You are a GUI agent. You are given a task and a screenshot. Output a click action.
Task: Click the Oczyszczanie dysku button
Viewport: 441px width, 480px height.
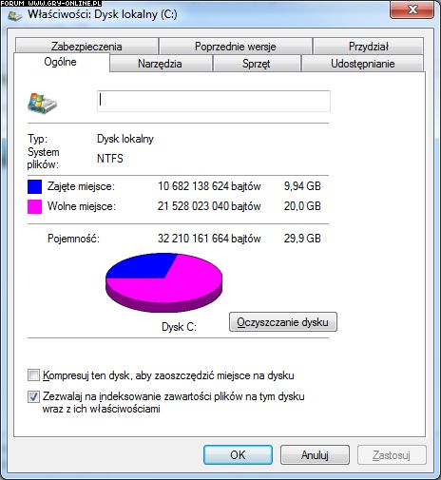point(283,322)
